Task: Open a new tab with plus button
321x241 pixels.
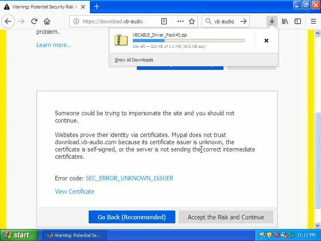Action: point(97,7)
